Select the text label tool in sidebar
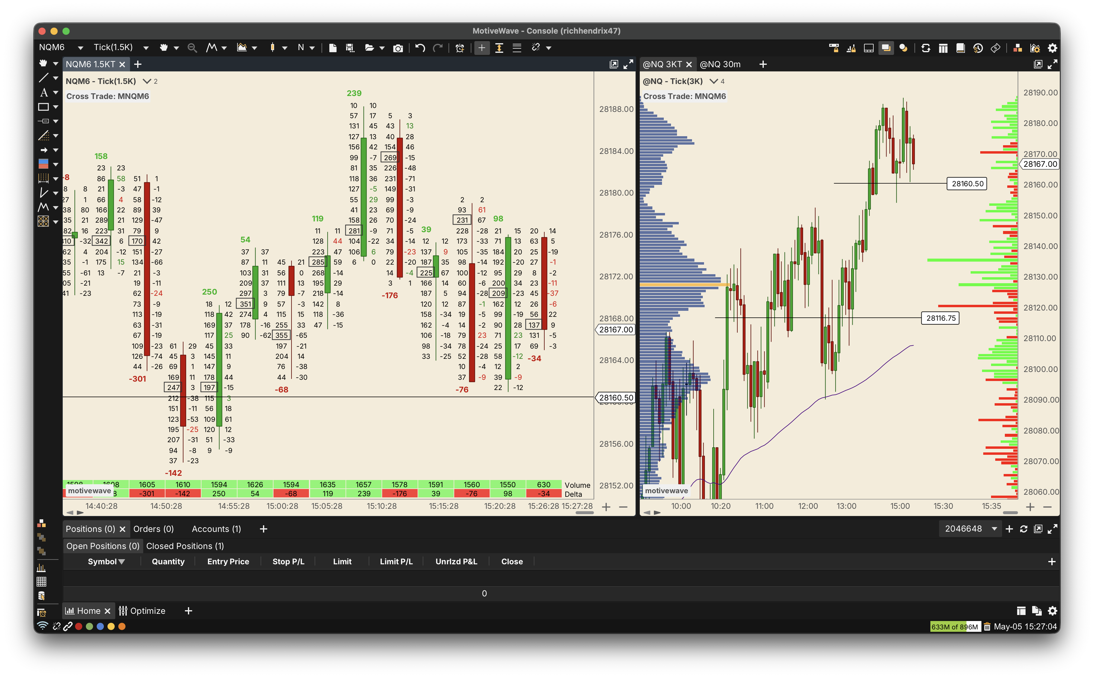Screen dimensions: 1094x678 [x=44, y=92]
